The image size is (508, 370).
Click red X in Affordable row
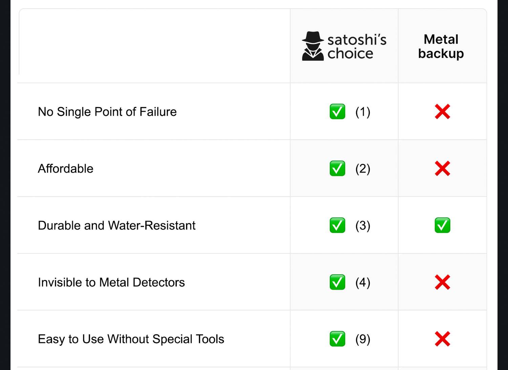[x=442, y=168]
